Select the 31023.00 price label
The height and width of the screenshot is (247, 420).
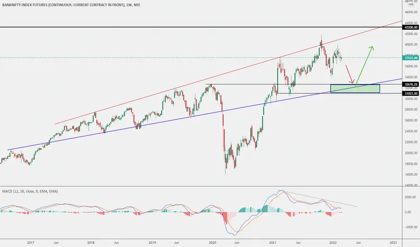click(411, 93)
